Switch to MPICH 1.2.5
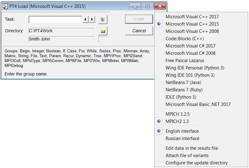The height and width of the screenshot is (168, 249). click(x=201, y=114)
